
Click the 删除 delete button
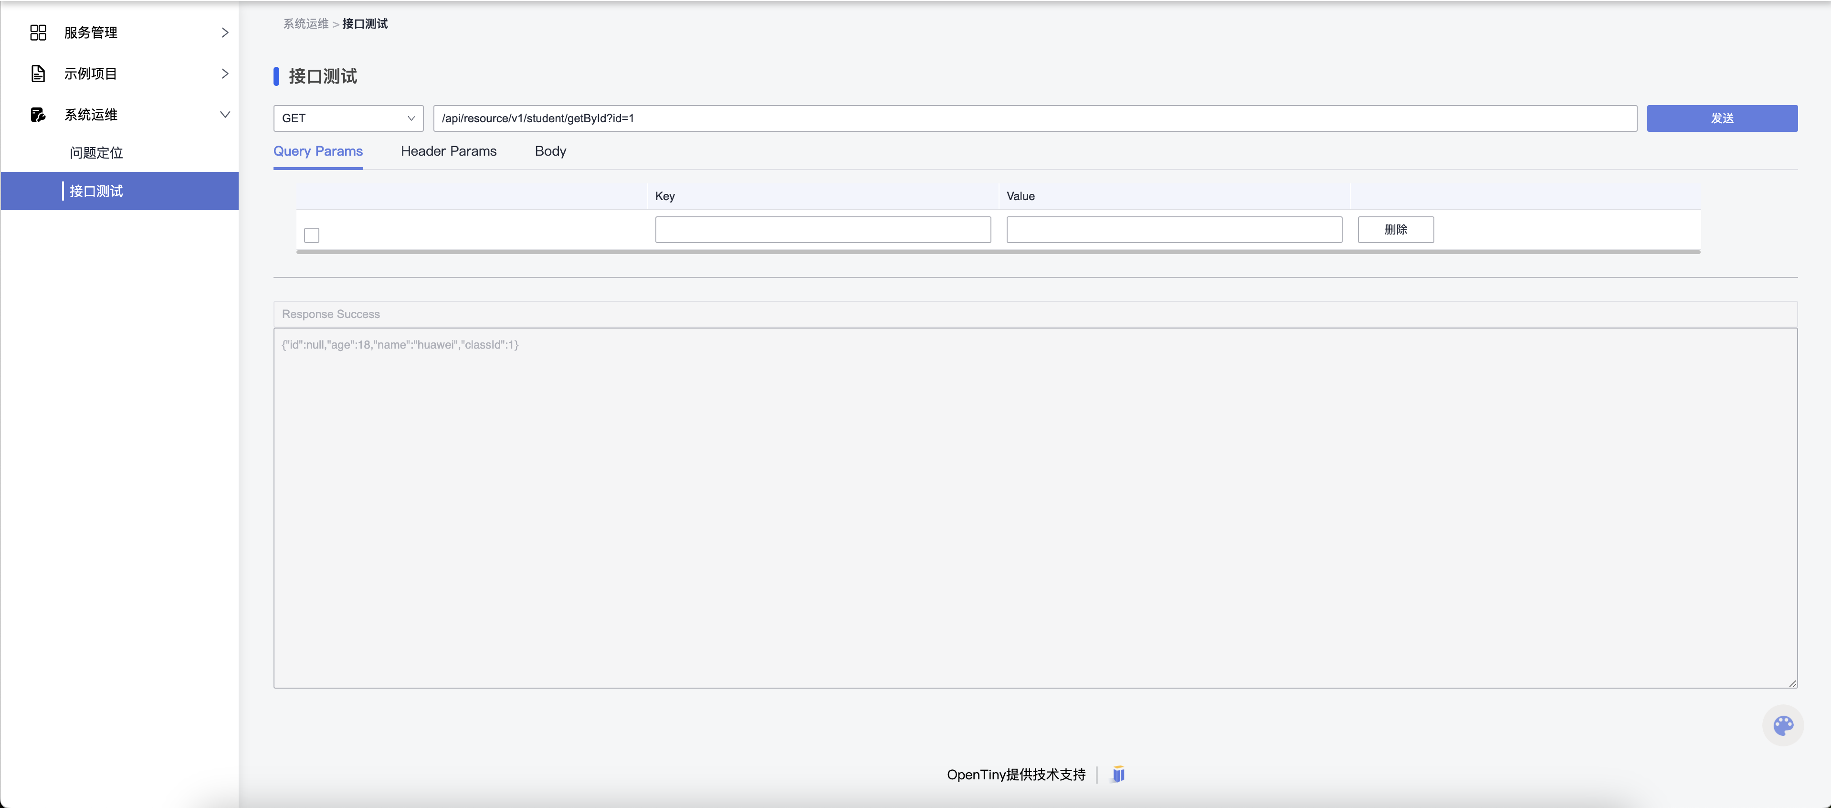click(x=1395, y=230)
